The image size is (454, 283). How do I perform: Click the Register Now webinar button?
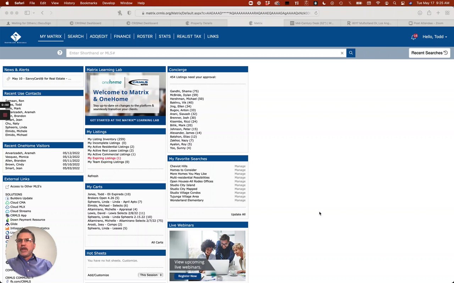point(187,276)
